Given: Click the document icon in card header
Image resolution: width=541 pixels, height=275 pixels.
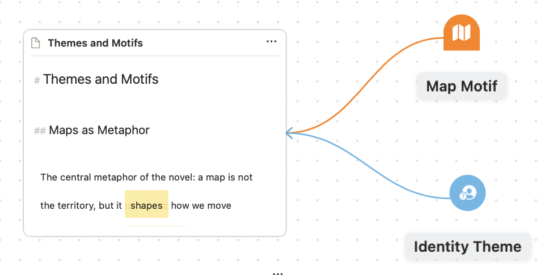Looking at the screenshot, I should (x=36, y=43).
